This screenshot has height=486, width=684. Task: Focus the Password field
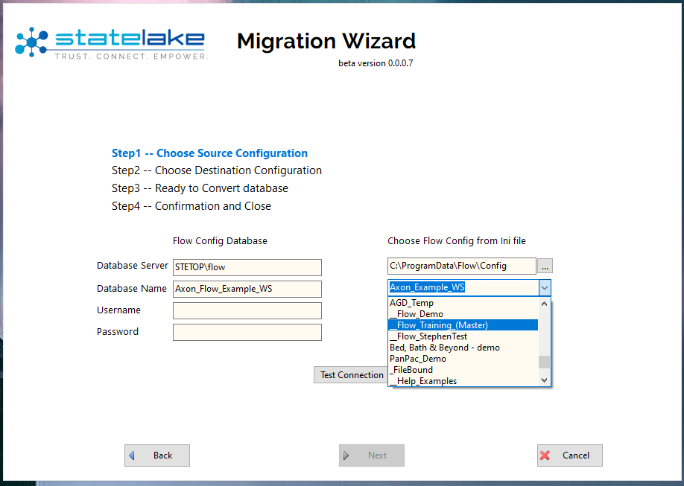(x=247, y=332)
